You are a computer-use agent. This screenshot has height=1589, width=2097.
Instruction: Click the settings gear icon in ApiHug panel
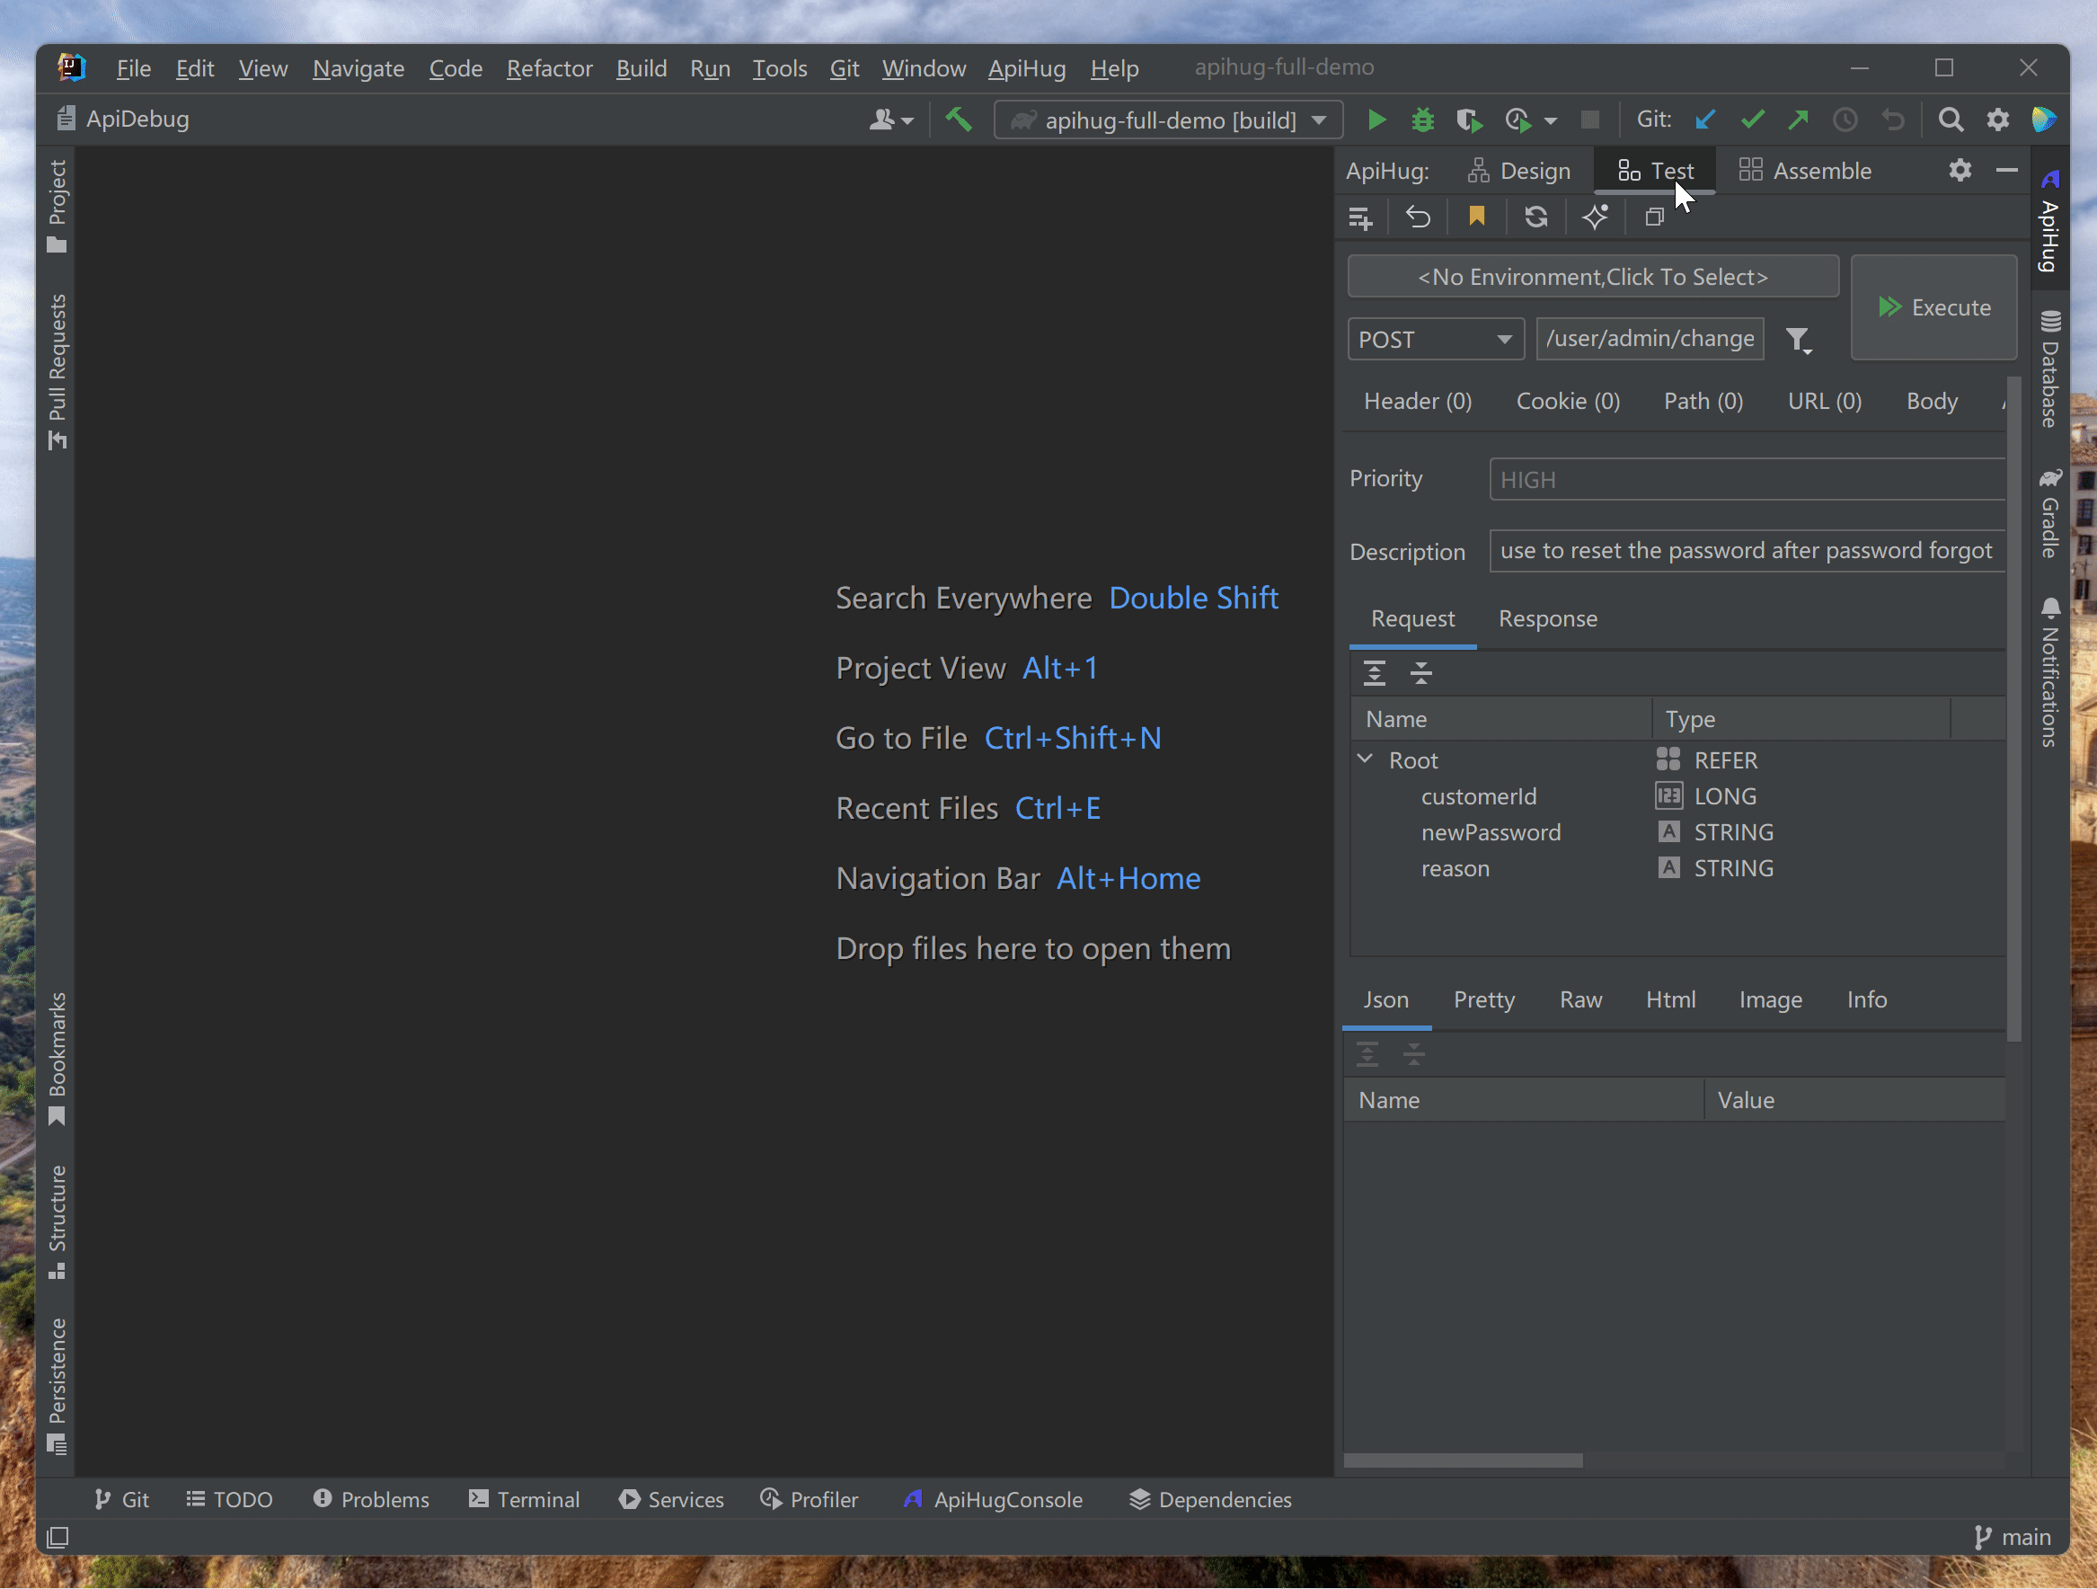coord(1960,170)
